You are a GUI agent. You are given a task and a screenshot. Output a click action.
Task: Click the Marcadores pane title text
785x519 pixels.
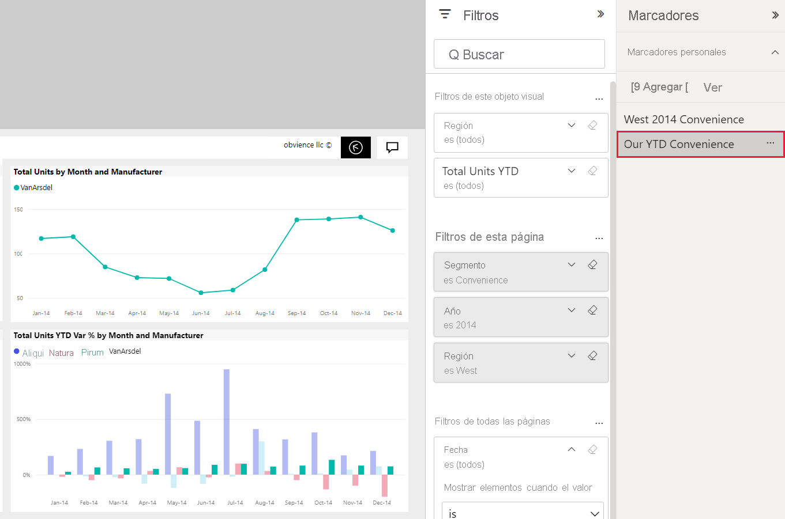(x=663, y=16)
